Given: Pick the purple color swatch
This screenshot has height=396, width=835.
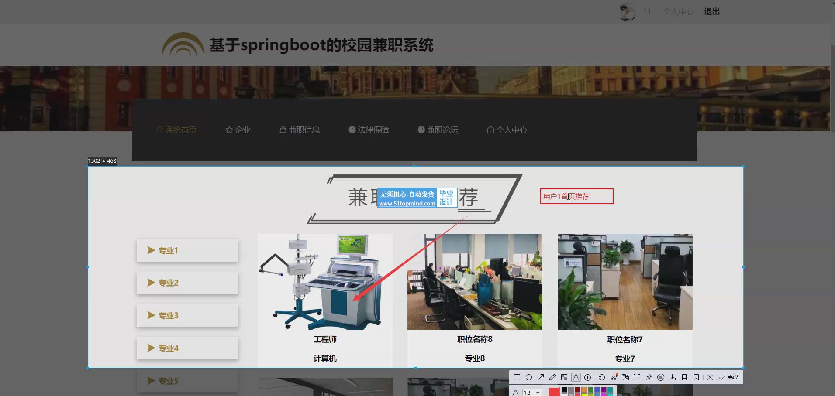Looking at the screenshot, I should click(x=604, y=389).
